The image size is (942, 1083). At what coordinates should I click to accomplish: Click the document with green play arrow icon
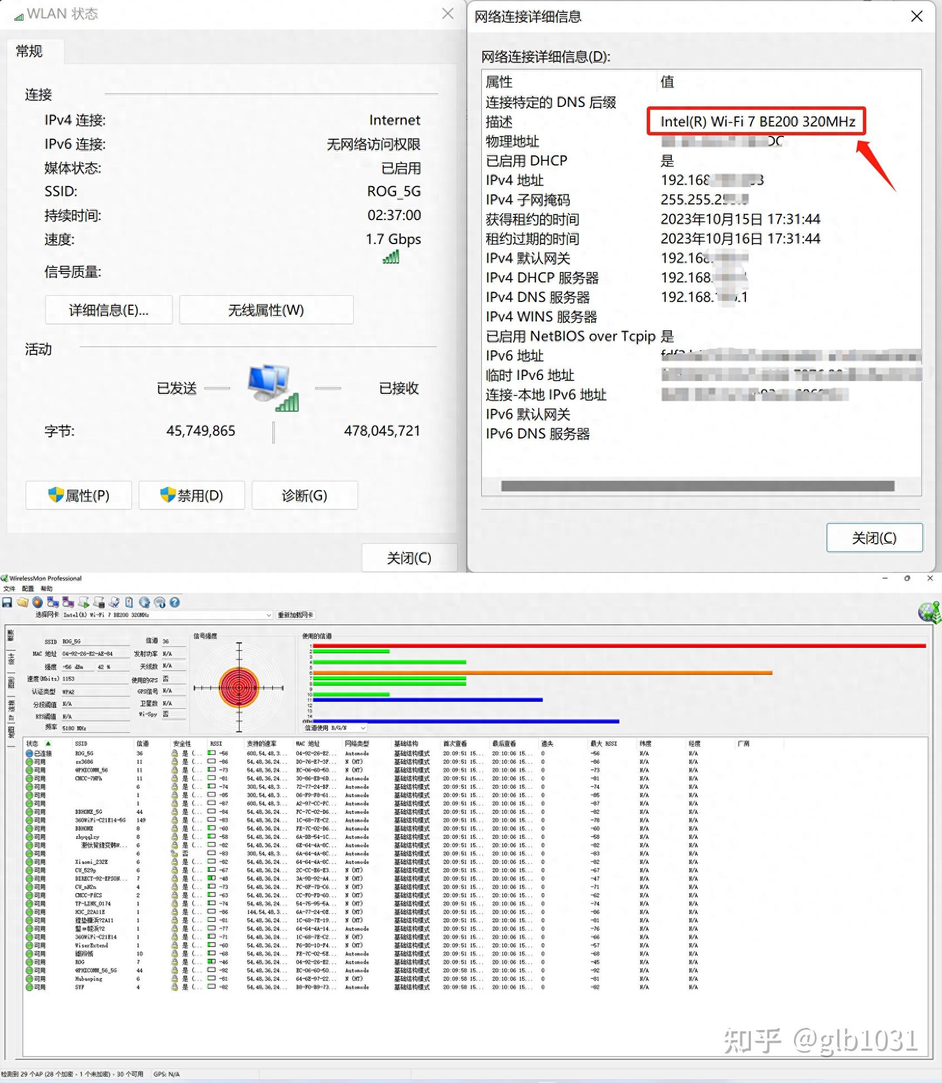[x=84, y=602]
